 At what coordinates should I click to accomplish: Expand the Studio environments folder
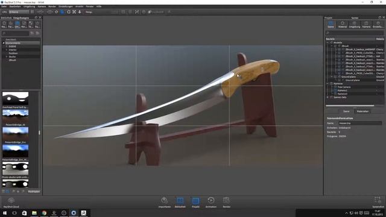click(7, 57)
